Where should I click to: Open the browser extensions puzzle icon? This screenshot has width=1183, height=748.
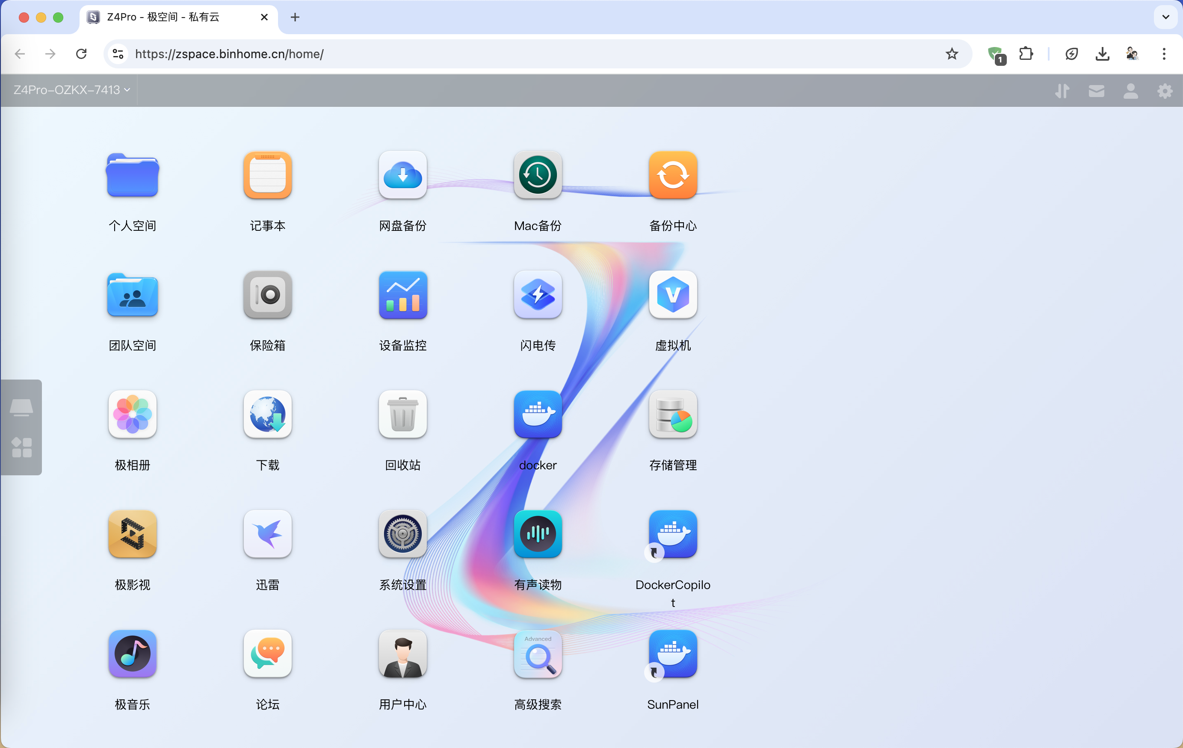pos(1026,53)
